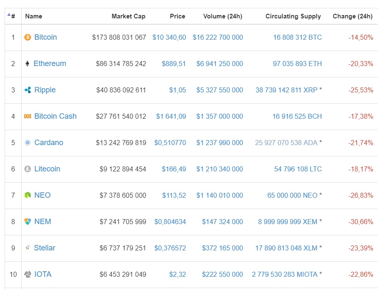The height and width of the screenshot is (296, 386).
Task: Sort table by Name column header
Action: click(34, 16)
